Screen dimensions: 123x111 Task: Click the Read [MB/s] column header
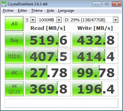tap(48, 28)
